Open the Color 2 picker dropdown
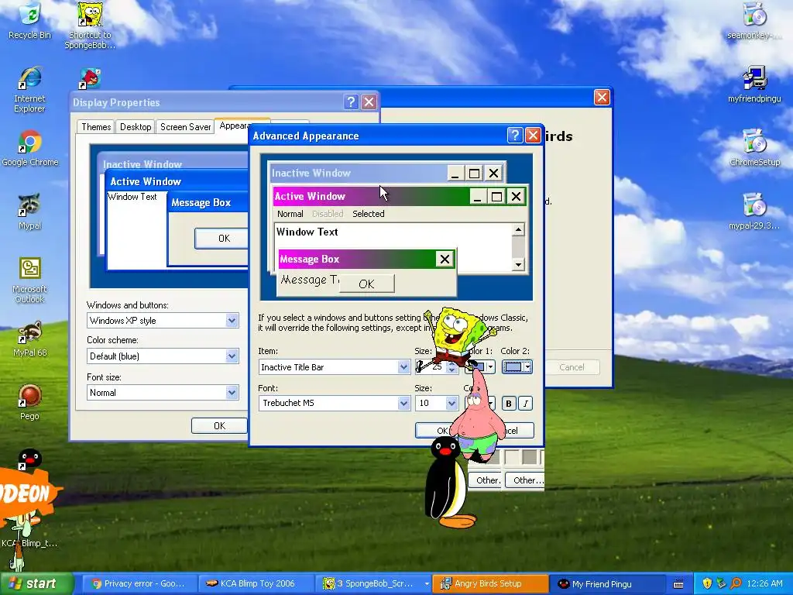The height and width of the screenshot is (595, 793). pos(527,366)
